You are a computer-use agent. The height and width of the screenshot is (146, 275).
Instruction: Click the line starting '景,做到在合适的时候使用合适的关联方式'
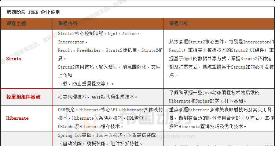pos(221,118)
